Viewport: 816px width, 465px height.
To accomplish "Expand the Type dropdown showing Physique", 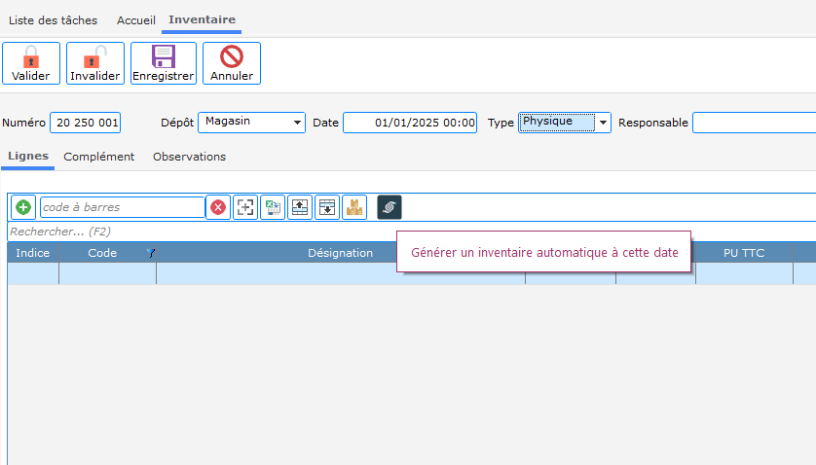I will [565, 123].
